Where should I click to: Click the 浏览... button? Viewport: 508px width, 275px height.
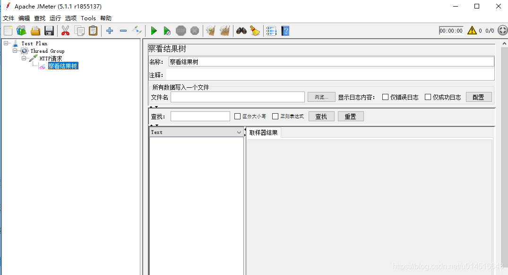(x=321, y=97)
